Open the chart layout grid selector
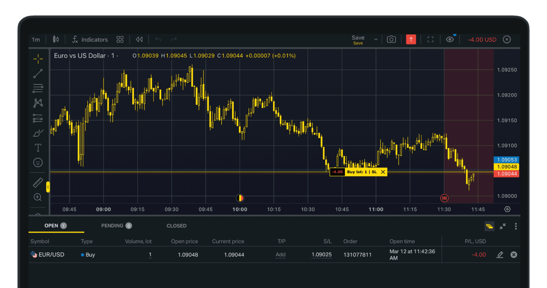547x288 pixels. coord(120,39)
